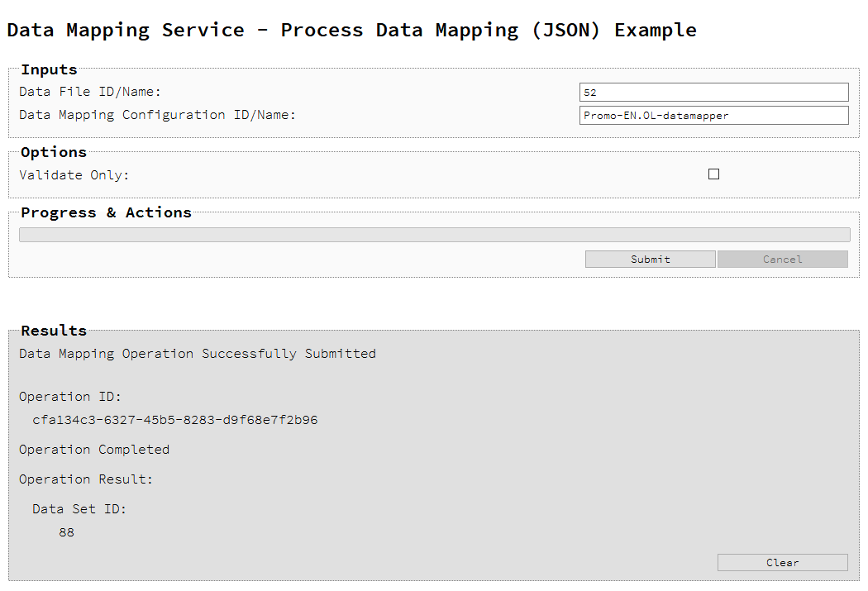Click the Data File ID/Name input field

click(x=713, y=92)
